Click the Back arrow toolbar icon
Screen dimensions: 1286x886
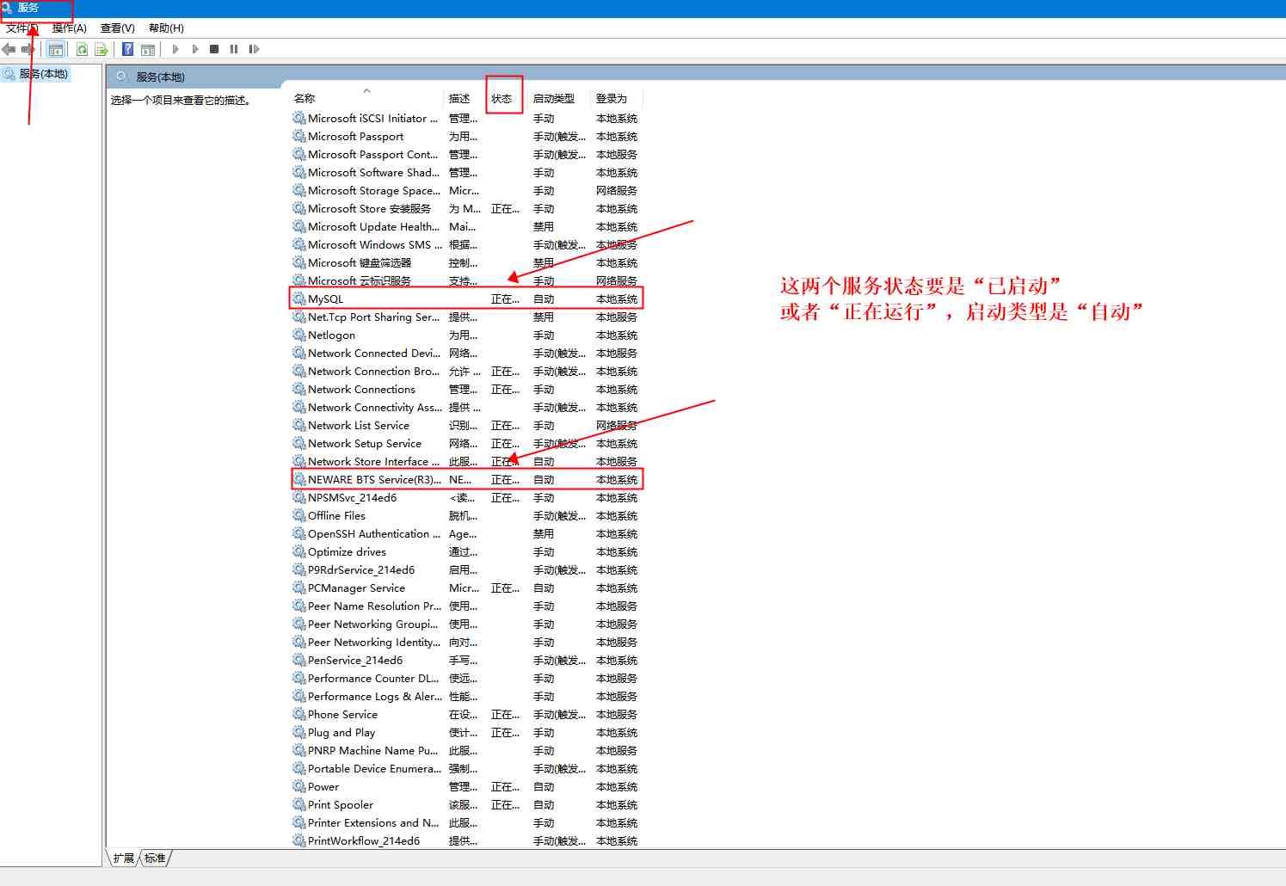click(9, 49)
